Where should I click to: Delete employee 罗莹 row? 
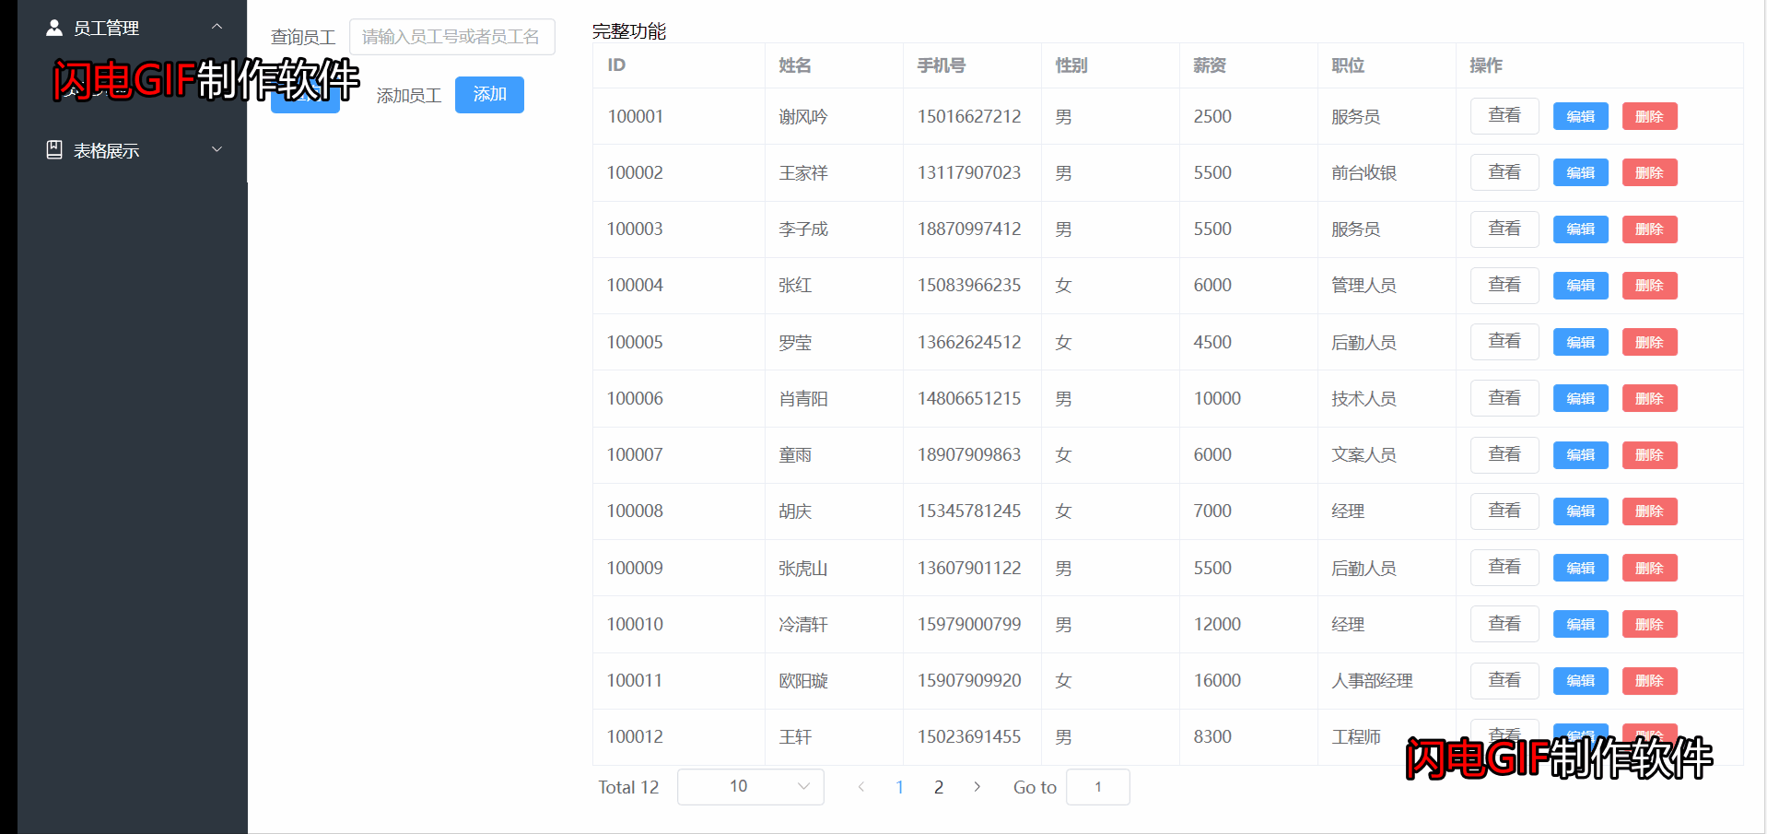(1650, 342)
